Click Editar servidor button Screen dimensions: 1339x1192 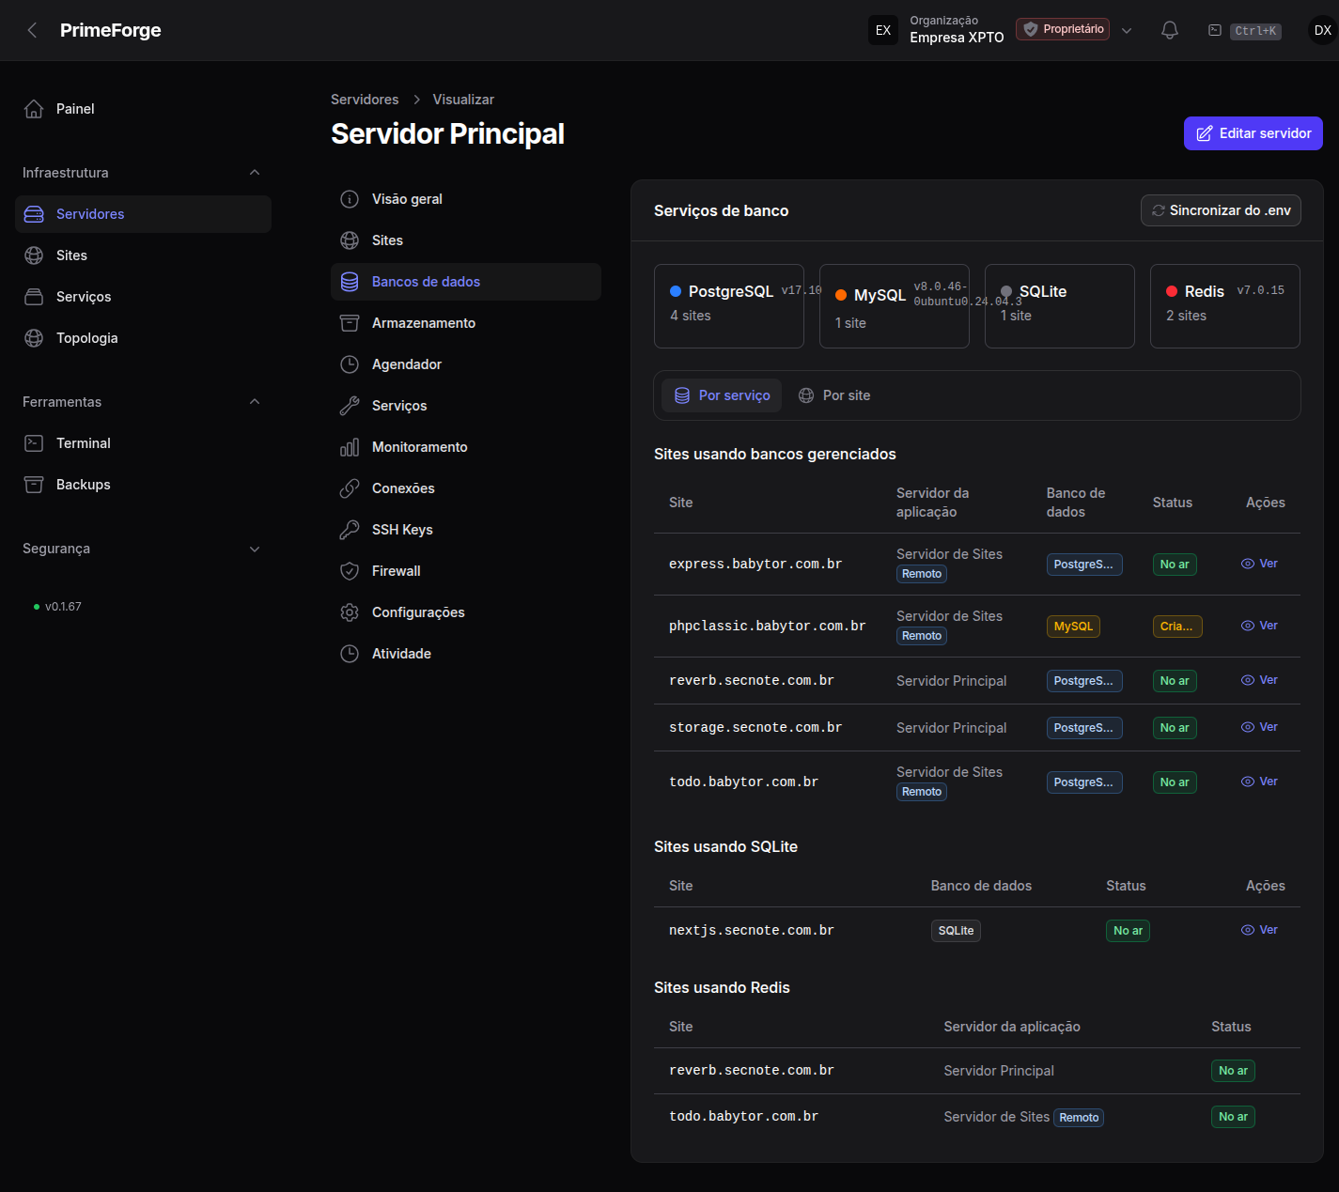coord(1253,133)
